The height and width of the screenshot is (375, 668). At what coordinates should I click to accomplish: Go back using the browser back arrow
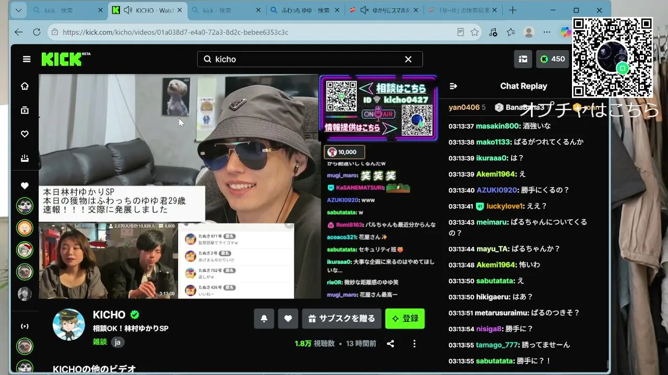(19, 32)
